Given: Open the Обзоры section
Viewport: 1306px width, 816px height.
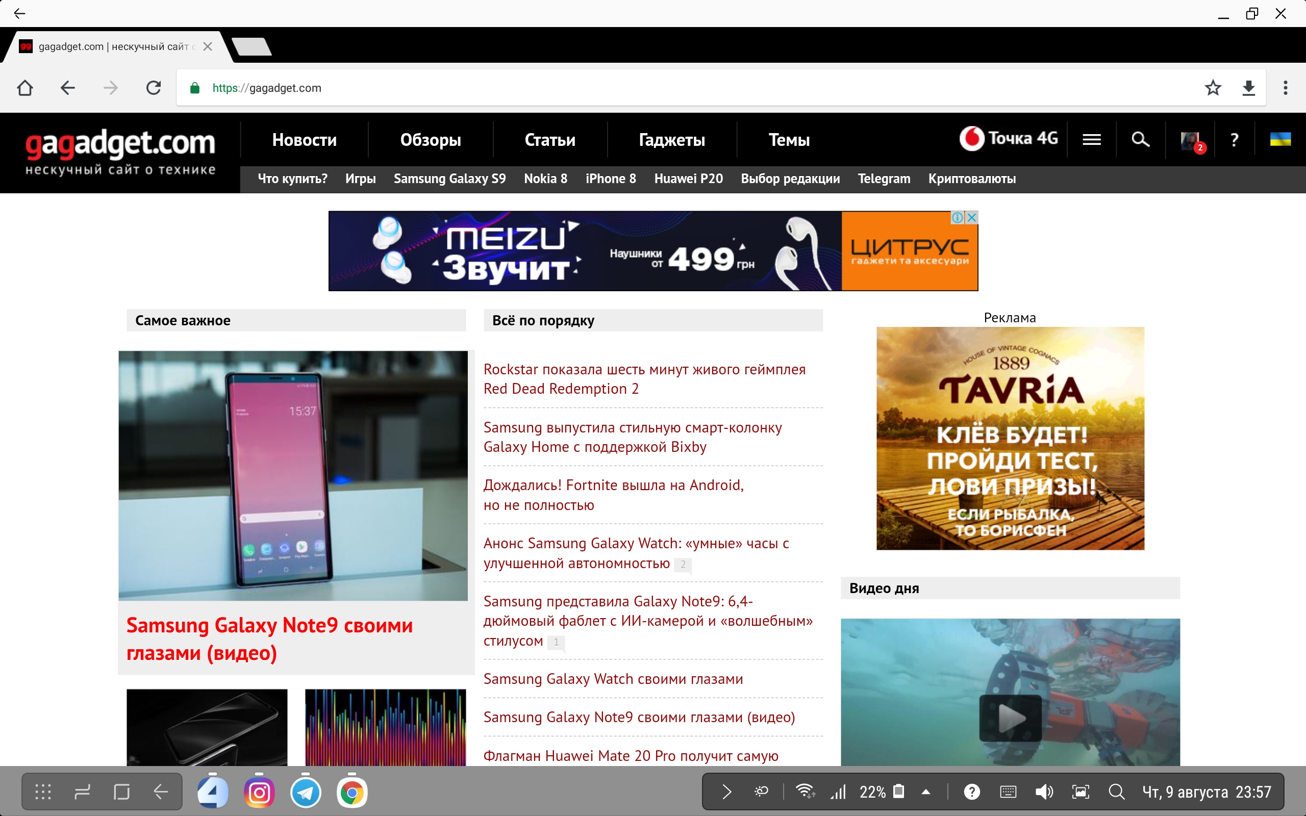Looking at the screenshot, I should click(x=431, y=140).
